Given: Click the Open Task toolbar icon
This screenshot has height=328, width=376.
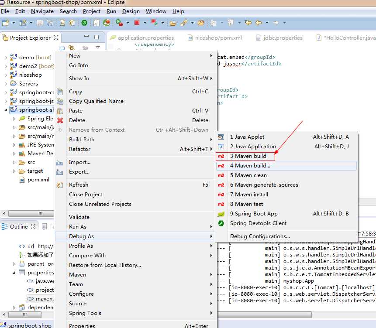Looking at the screenshot, I should pos(201,23).
